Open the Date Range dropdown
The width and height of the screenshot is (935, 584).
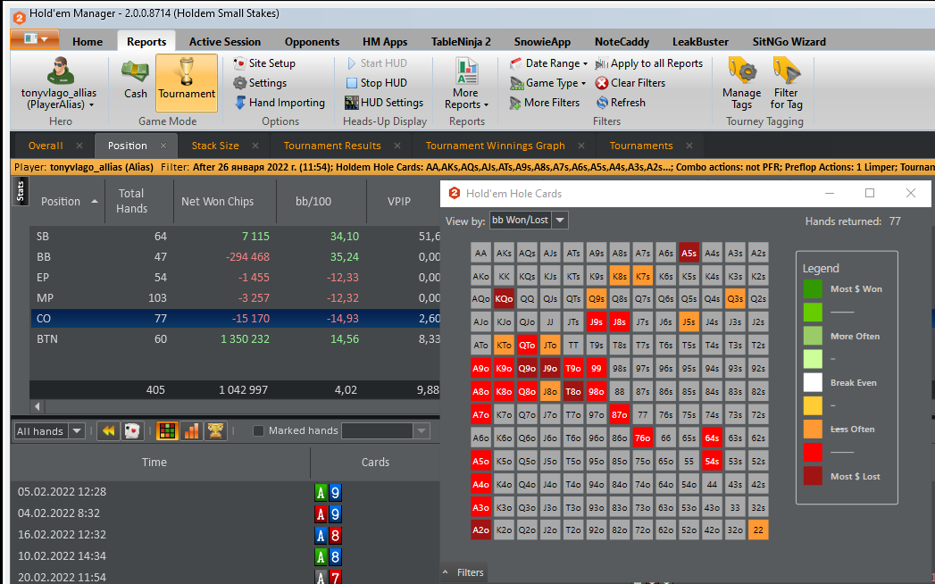[x=548, y=63]
